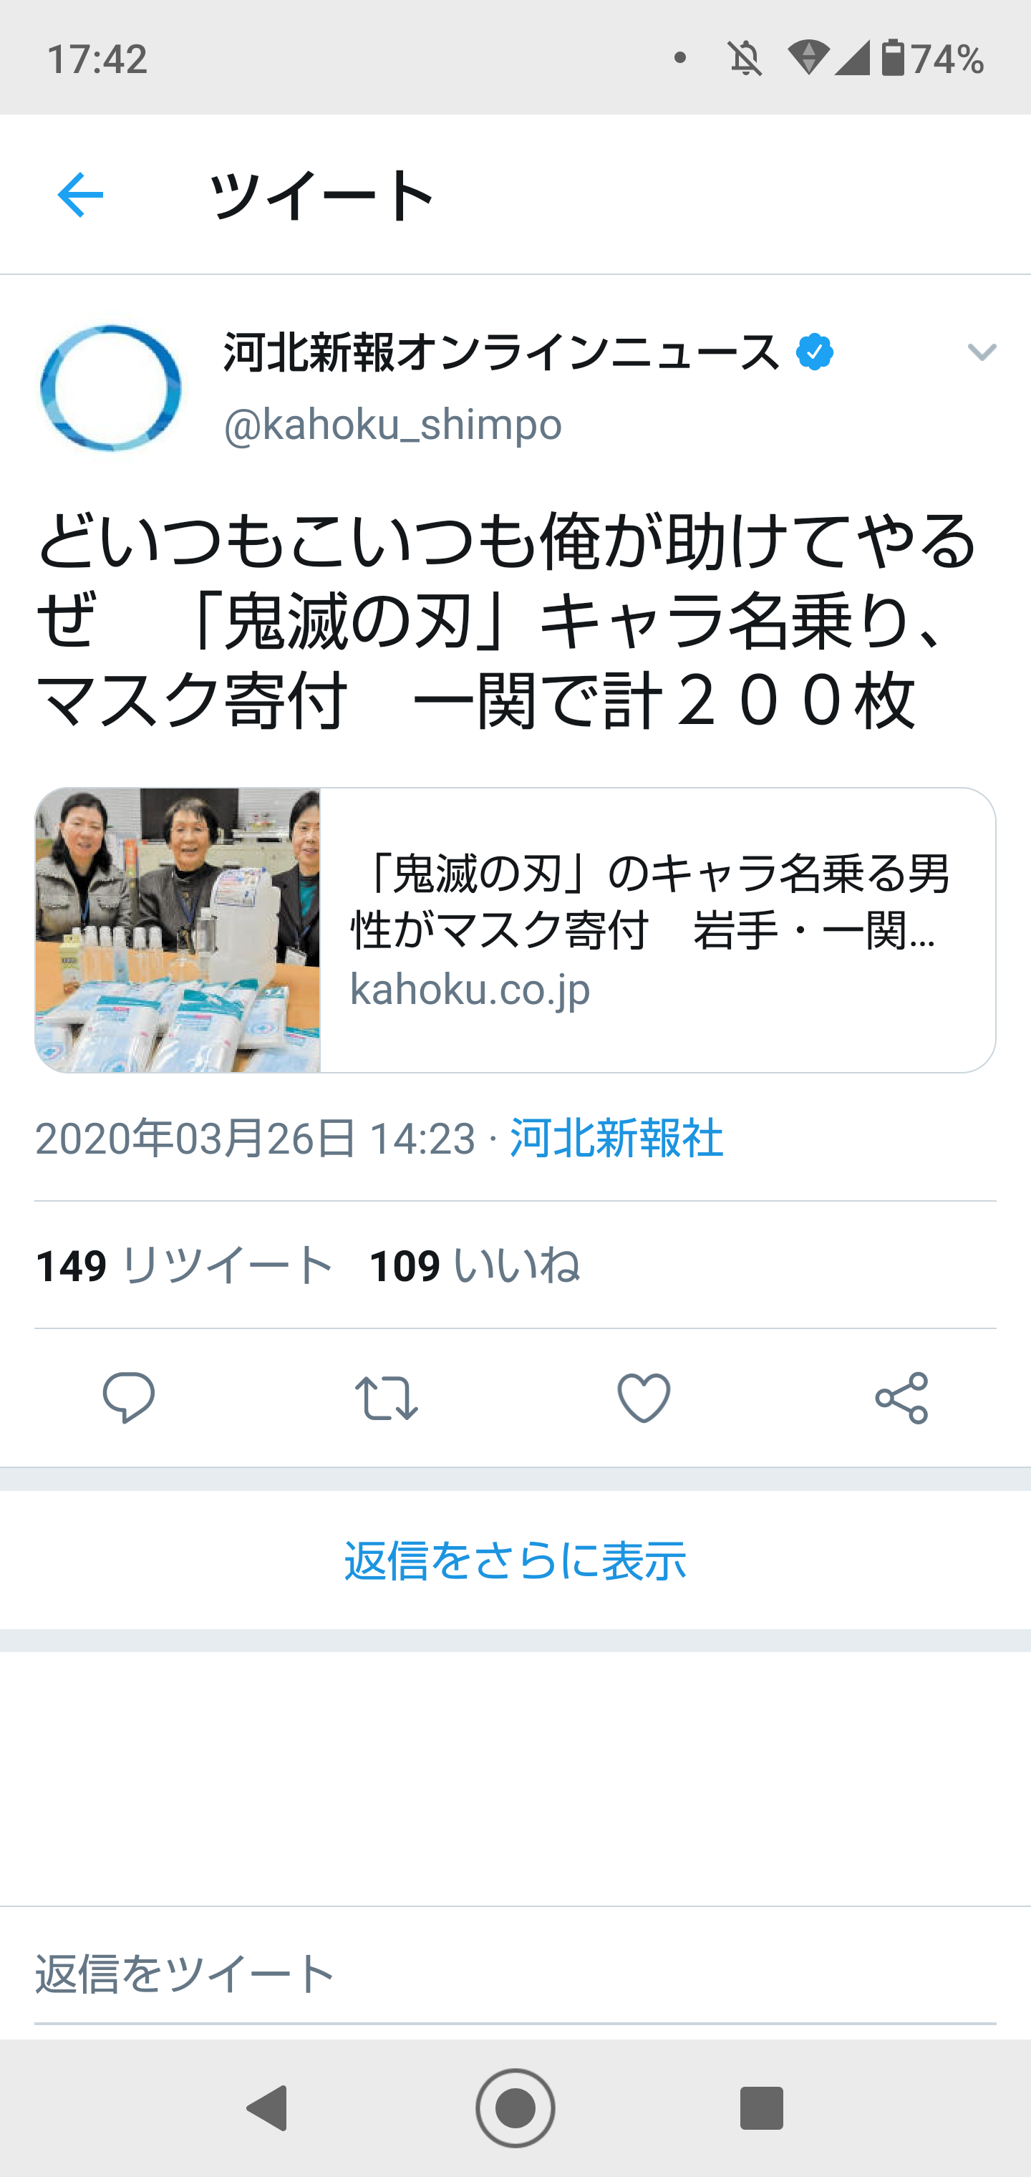
Task: Tap the blue verified badge
Action: (x=815, y=352)
